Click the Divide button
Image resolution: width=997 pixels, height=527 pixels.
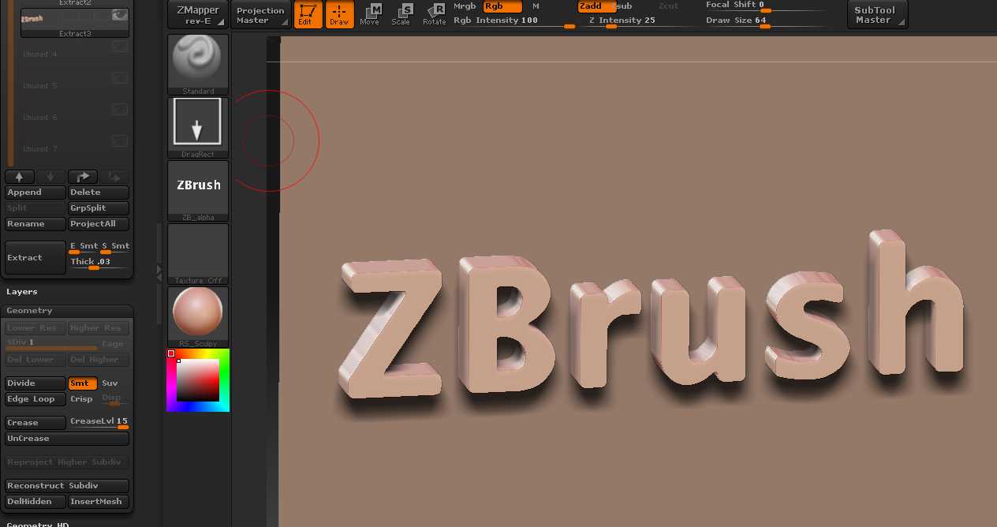coord(35,383)
